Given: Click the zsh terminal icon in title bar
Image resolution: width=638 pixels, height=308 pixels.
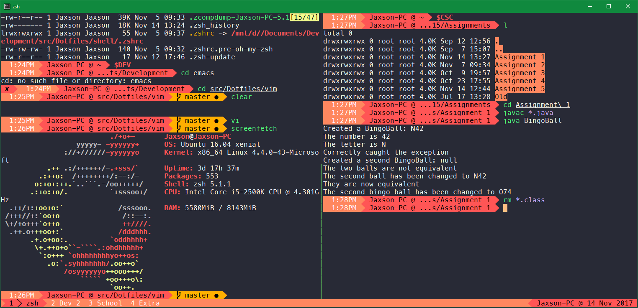Looking at the screenshot, I should (7, 6).
